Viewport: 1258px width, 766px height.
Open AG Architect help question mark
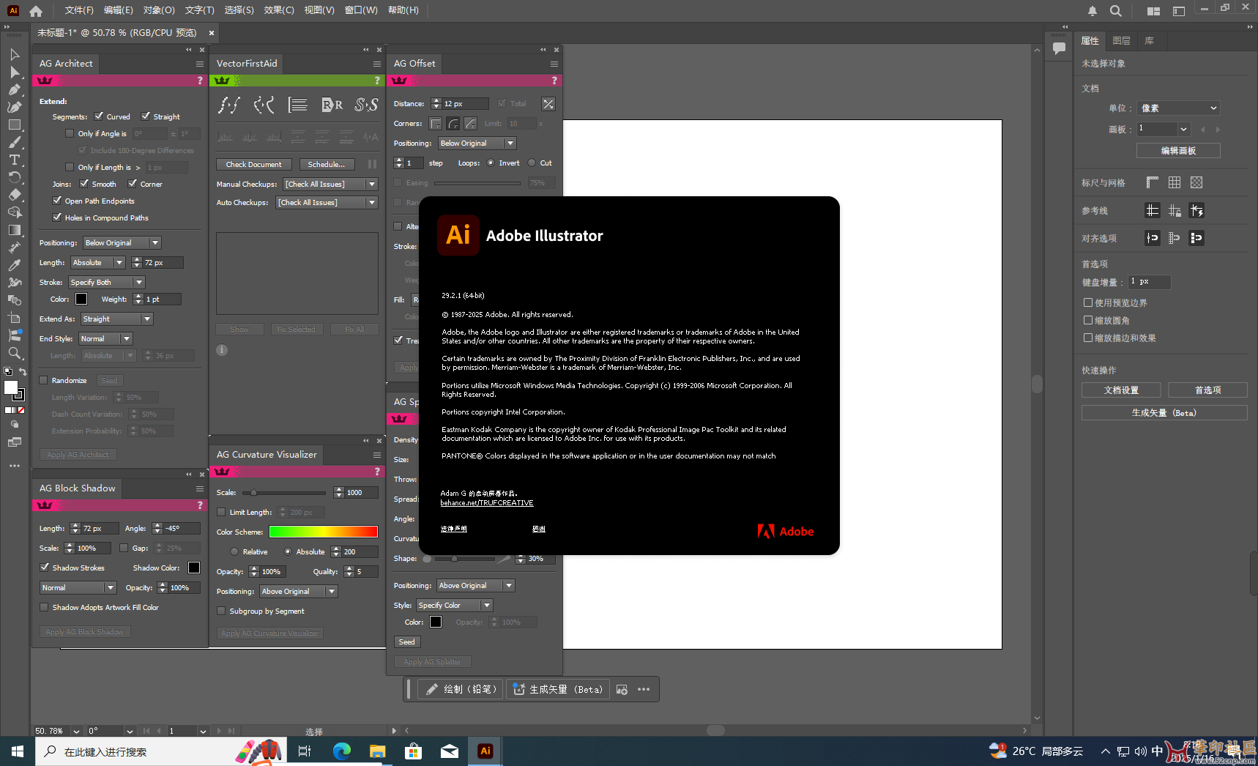point(200,81)
